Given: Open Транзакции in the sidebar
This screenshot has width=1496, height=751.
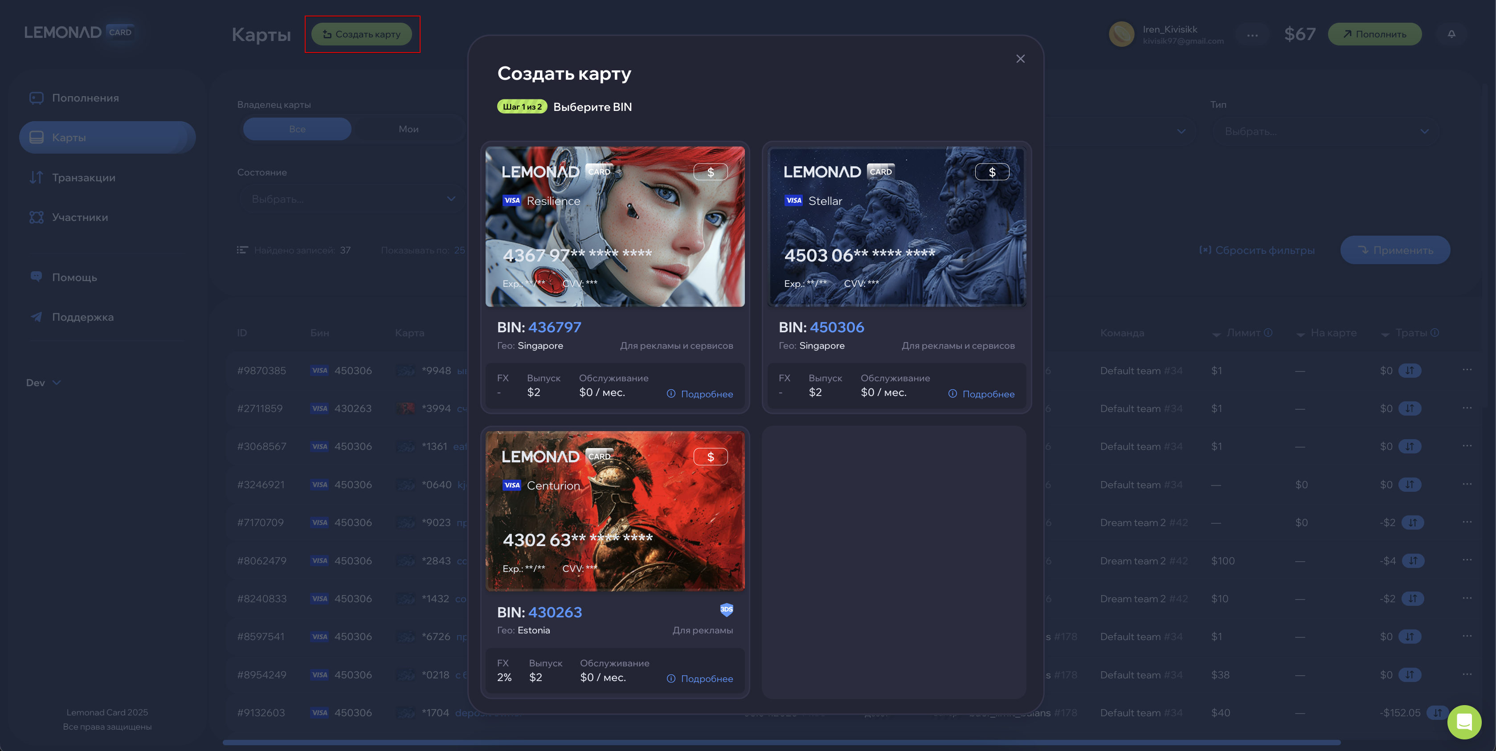Looking at the screenshot, I should tap(84, 178).
